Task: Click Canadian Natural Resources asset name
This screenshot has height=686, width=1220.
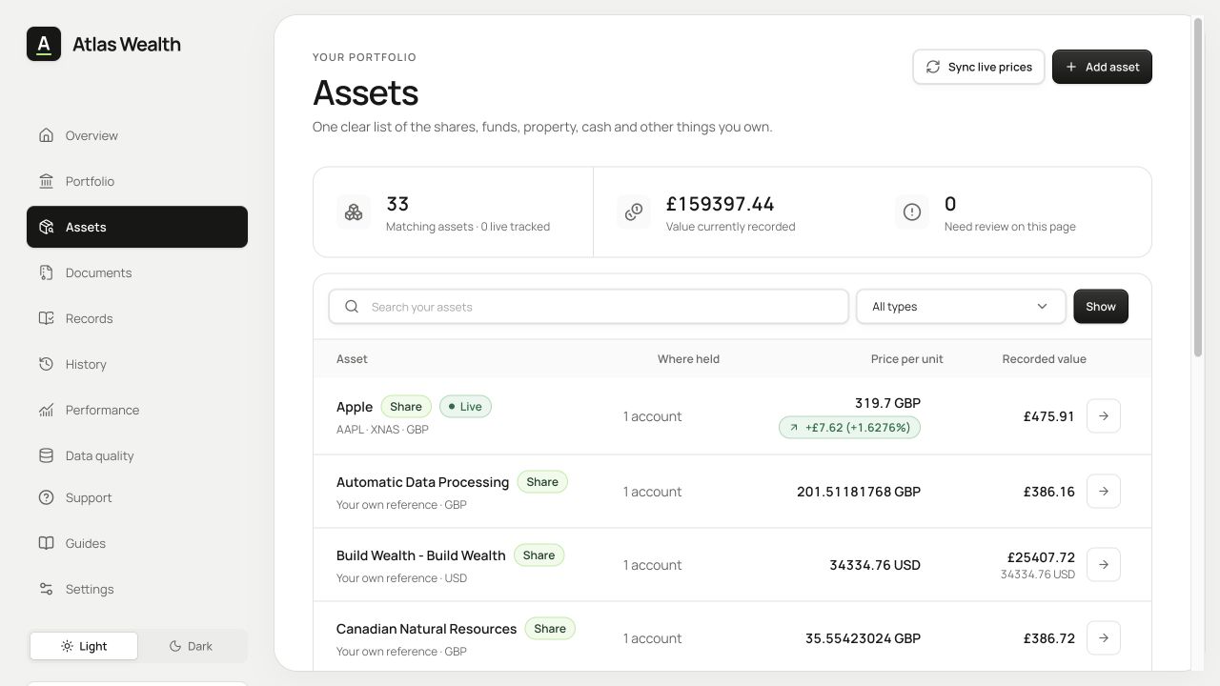Action: pos(426,629)
